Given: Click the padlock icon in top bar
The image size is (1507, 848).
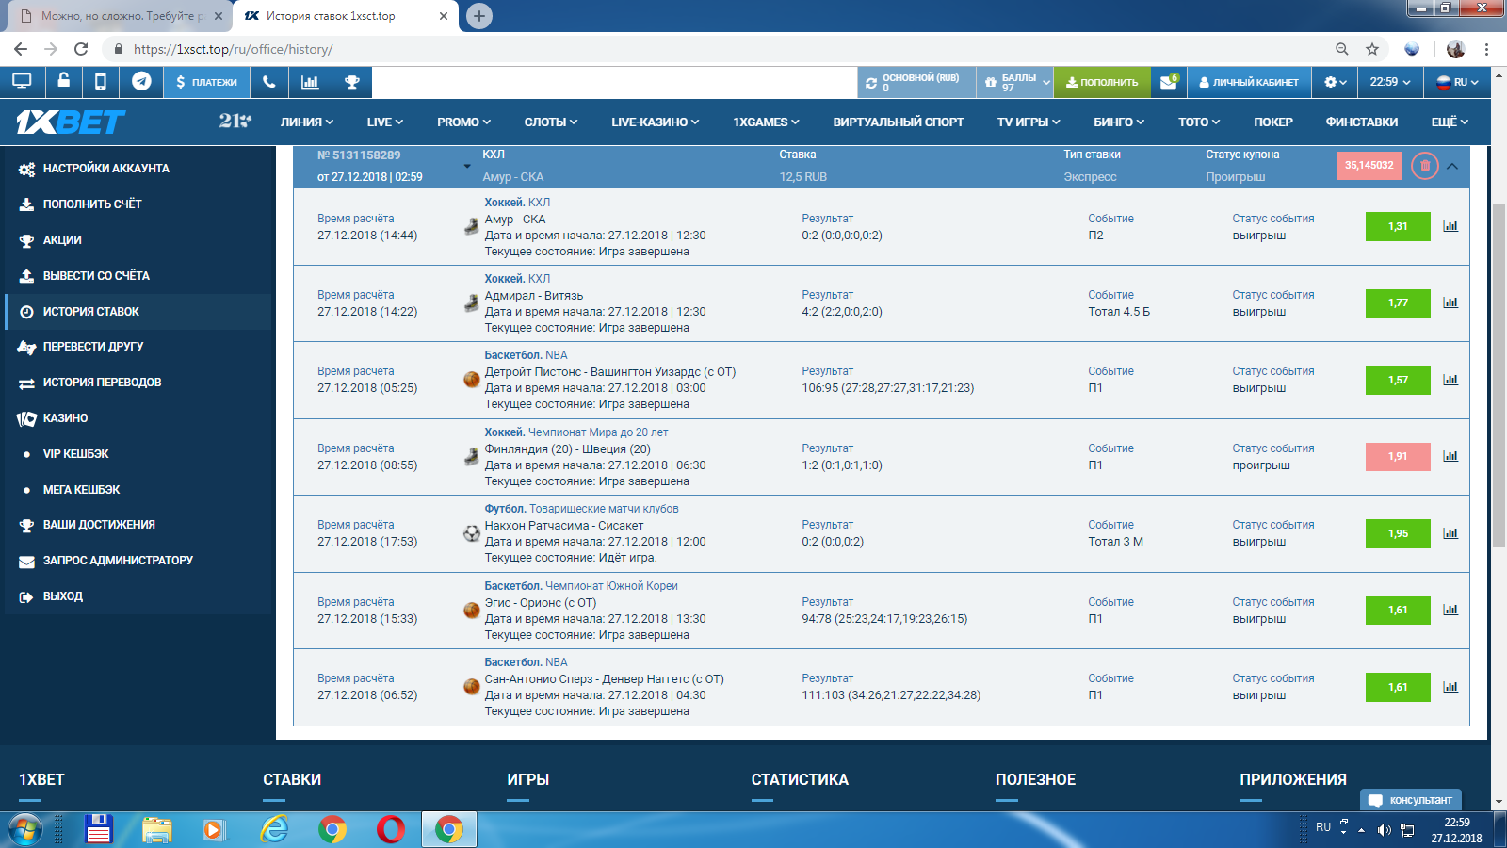Looking at the screenshot, I should (62, 82).
